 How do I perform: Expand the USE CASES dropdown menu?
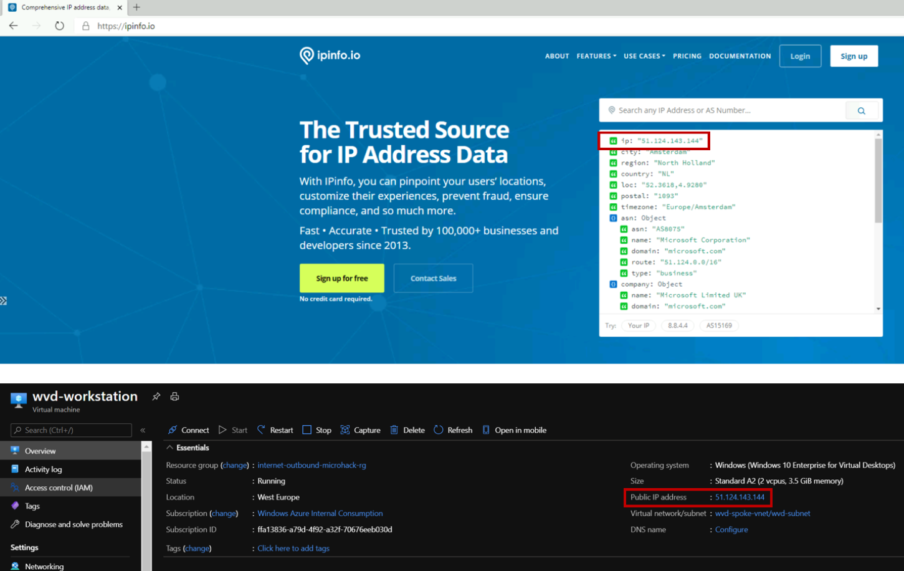(x=644, y=56)
